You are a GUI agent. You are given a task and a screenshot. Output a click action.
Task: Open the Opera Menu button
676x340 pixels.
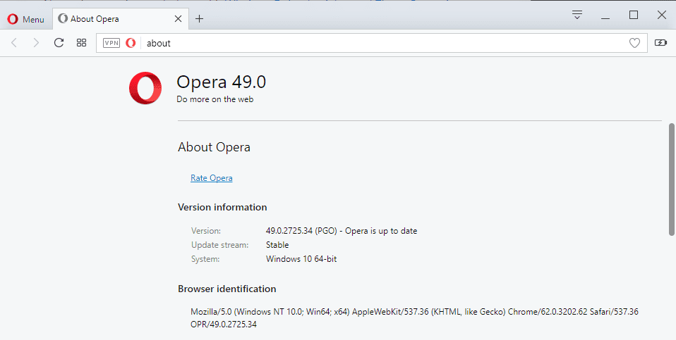click(26, 19)
